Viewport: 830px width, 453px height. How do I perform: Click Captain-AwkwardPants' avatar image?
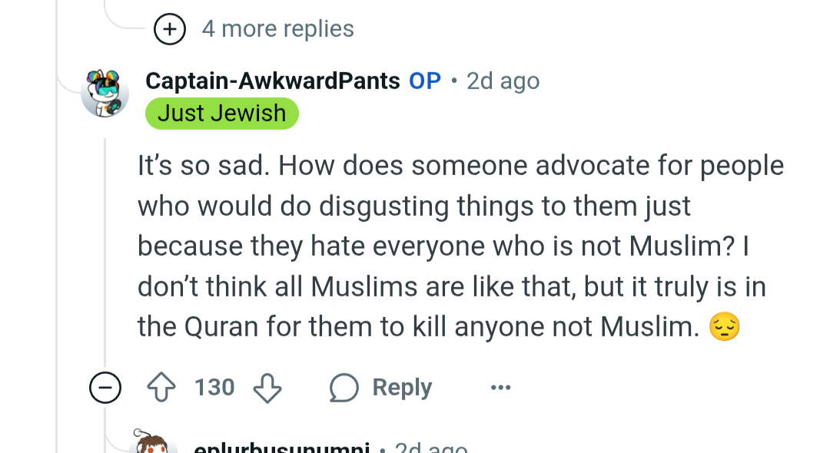click(105, 94)
